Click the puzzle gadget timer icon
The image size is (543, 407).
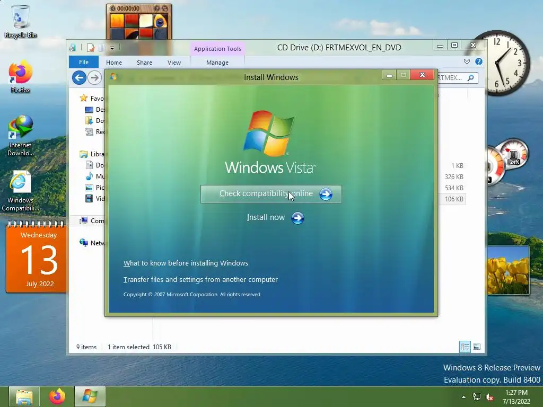pyautogui.click(x=112, y=8)
